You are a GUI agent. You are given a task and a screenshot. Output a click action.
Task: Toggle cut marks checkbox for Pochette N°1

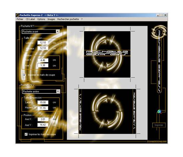24,75
